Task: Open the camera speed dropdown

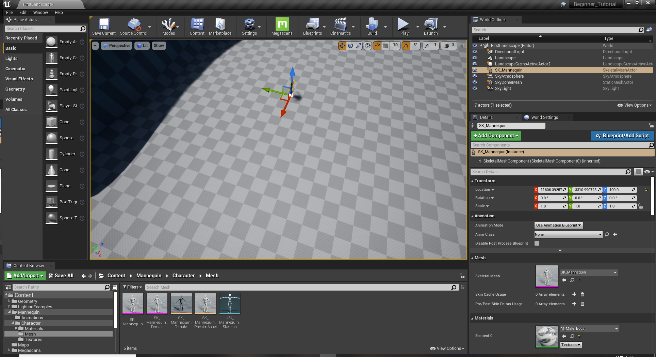Action: 449,46
